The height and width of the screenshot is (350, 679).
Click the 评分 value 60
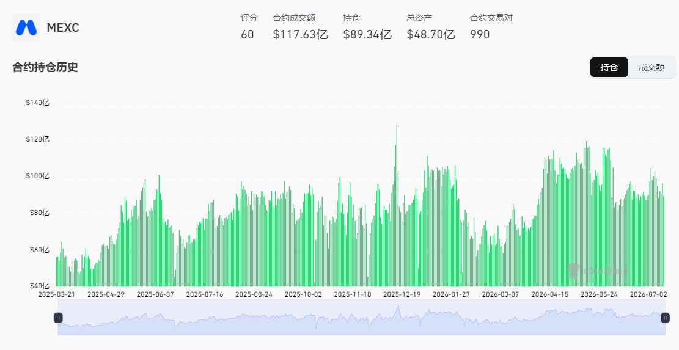tap(248, 35)
